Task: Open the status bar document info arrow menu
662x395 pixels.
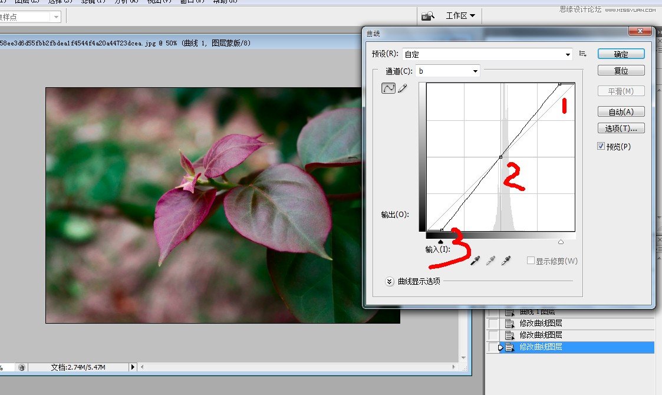Action: pyautogui.click(x=133, y=367)
